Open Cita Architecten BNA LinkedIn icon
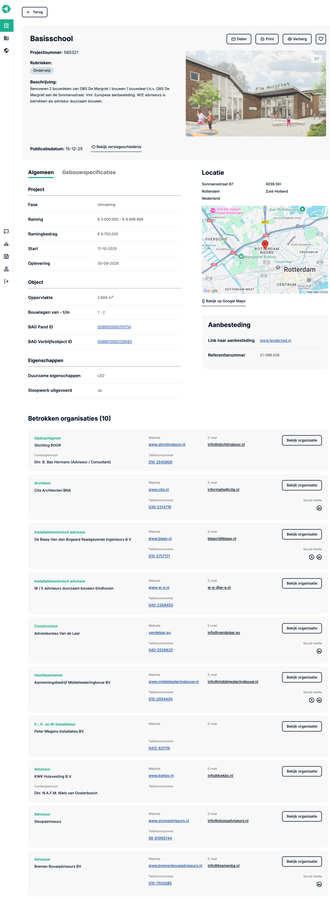Screen dimensions: 330x899 point(319,508)
